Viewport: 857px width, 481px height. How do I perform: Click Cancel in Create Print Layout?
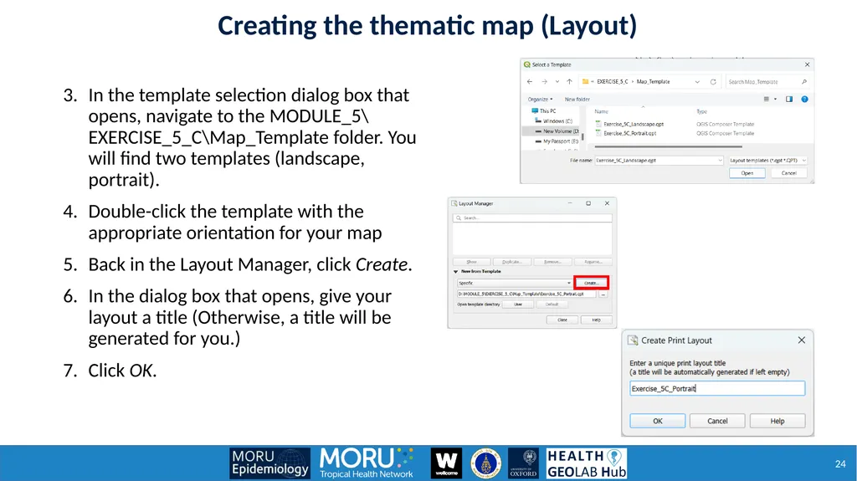tap(717, 421)
